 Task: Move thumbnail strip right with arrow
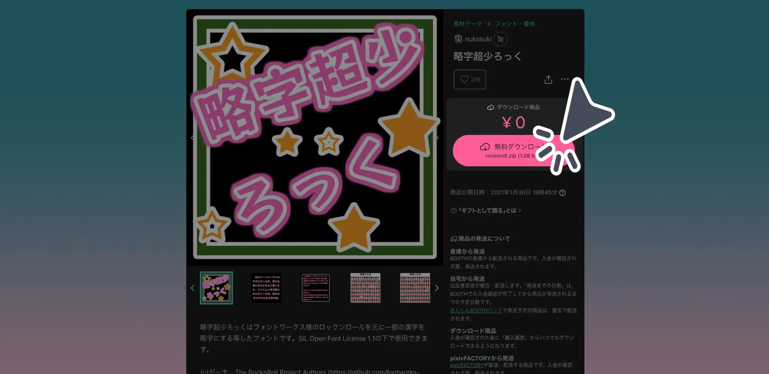coord(437,288)
